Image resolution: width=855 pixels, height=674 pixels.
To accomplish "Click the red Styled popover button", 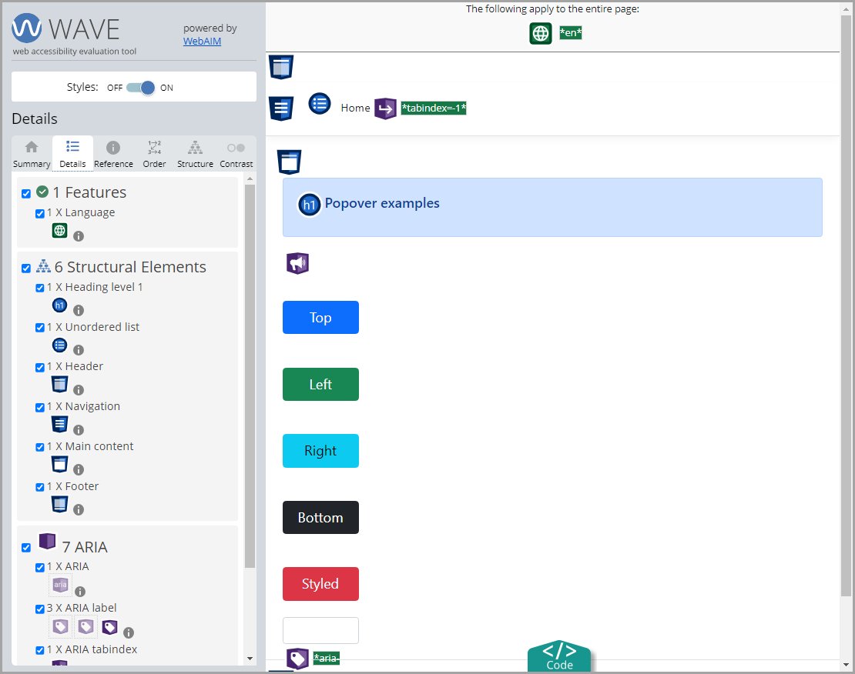I will coord(320,583).
